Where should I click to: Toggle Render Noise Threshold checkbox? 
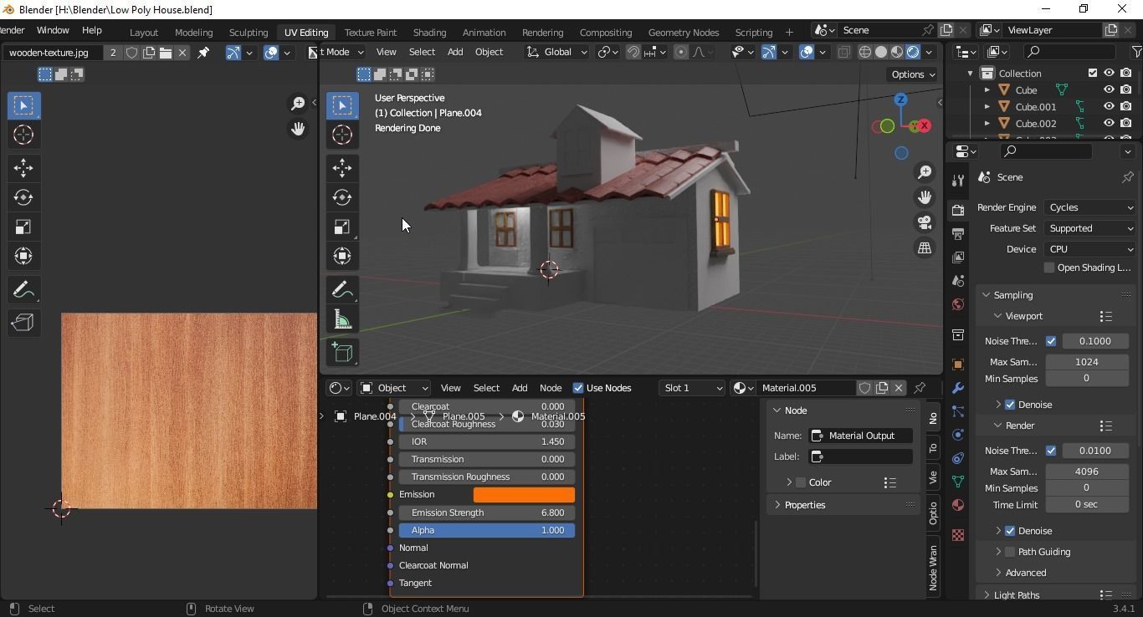click(x=1051, y=451)
